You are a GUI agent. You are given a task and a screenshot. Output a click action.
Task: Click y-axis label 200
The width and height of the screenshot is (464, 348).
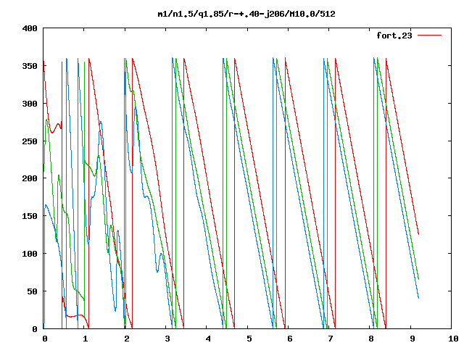pos(30,178)
